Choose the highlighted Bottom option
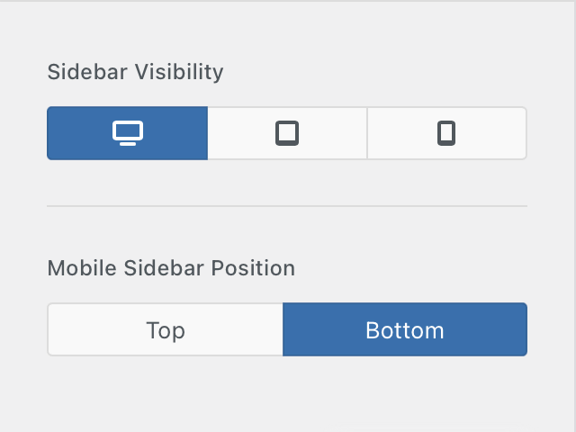 [x=405, y=330]
